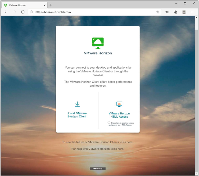Click VMware Horizon HTML Access link

(x=119, y=115)
